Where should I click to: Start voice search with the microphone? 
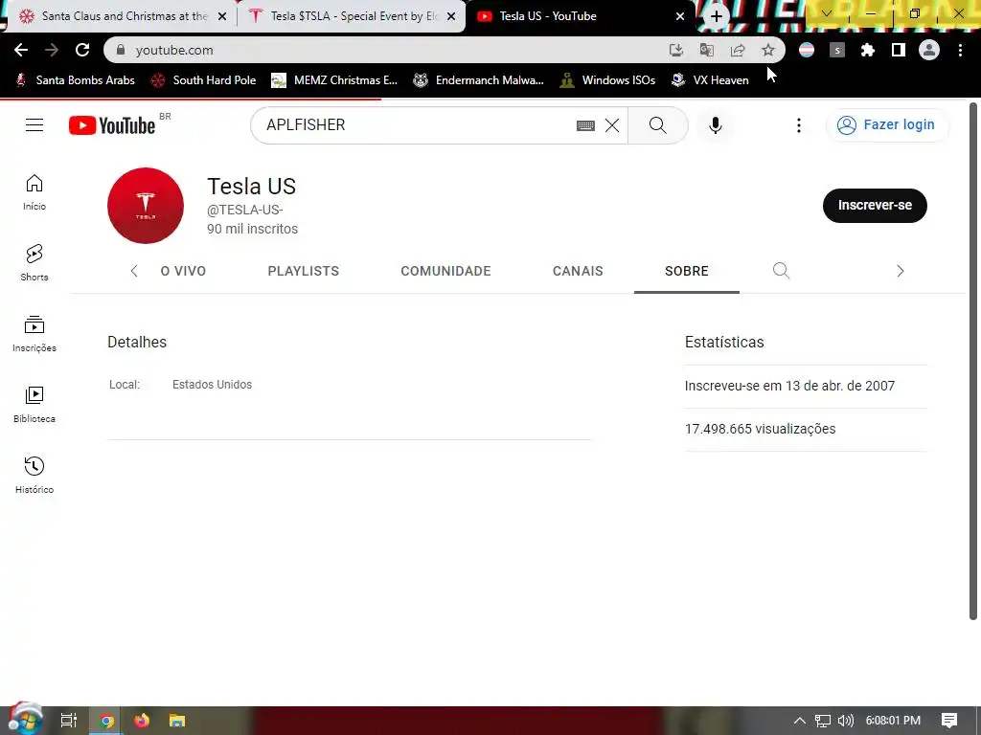(715, 125)
